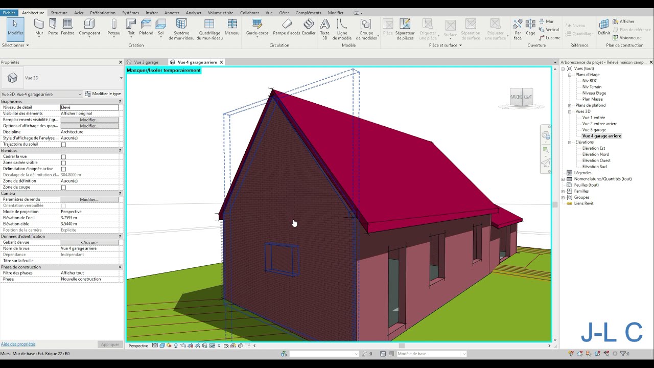Open the Vue ribbon tab
This screenshot has height=368, width=654.
269,13
